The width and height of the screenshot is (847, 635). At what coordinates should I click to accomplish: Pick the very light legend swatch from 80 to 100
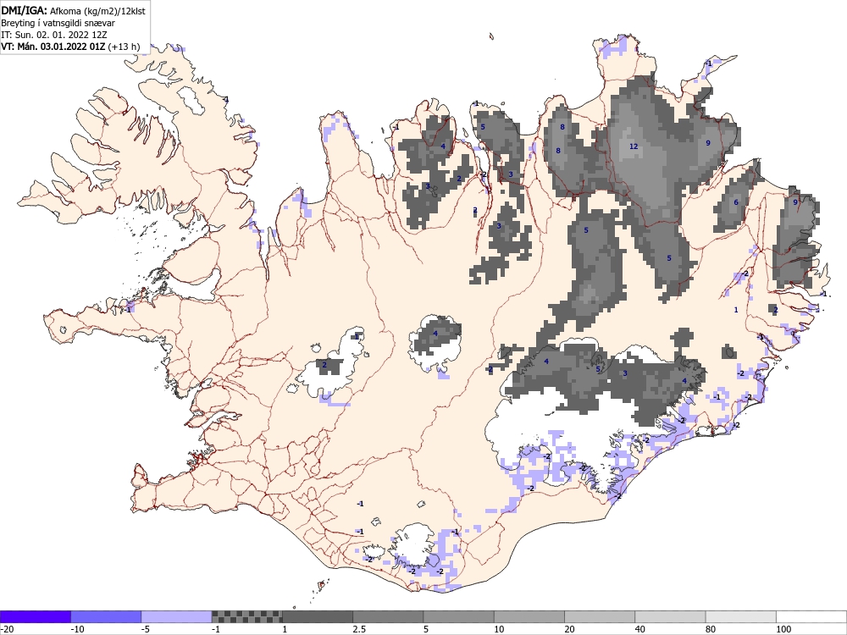point(741,616)
